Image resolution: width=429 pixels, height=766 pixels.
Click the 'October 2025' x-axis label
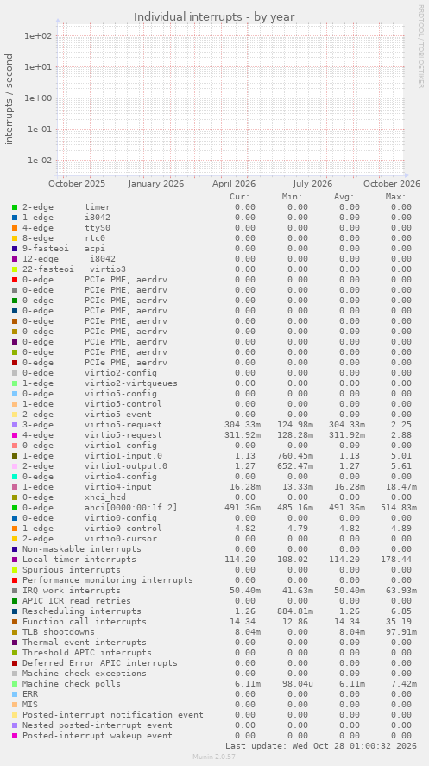click(x=77, y=184)
